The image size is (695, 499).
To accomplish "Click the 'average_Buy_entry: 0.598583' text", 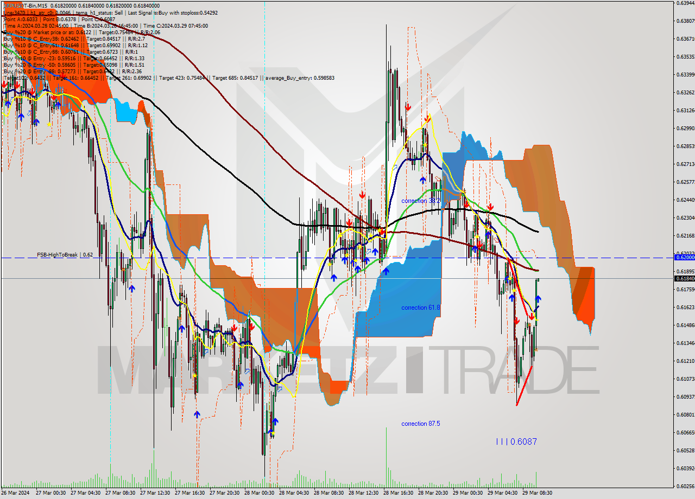I will [x=300, y=78].
